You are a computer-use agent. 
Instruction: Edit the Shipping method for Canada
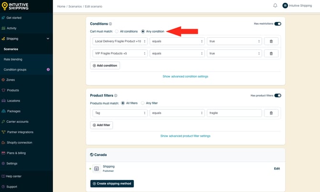(x=277, y=169)
